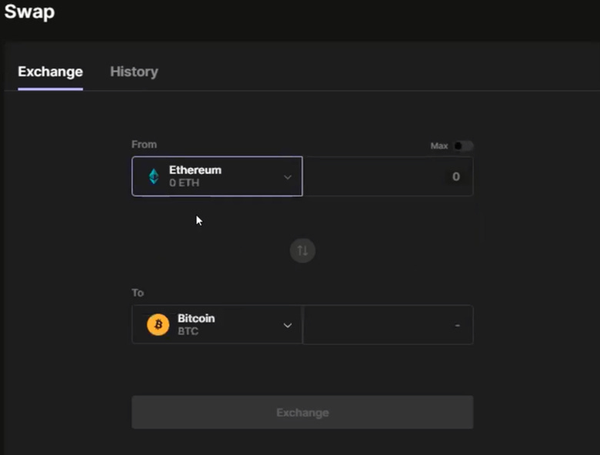600x455 pixels.
Task: Click the "BTC" ticker text
Action: tap(188, 331)
